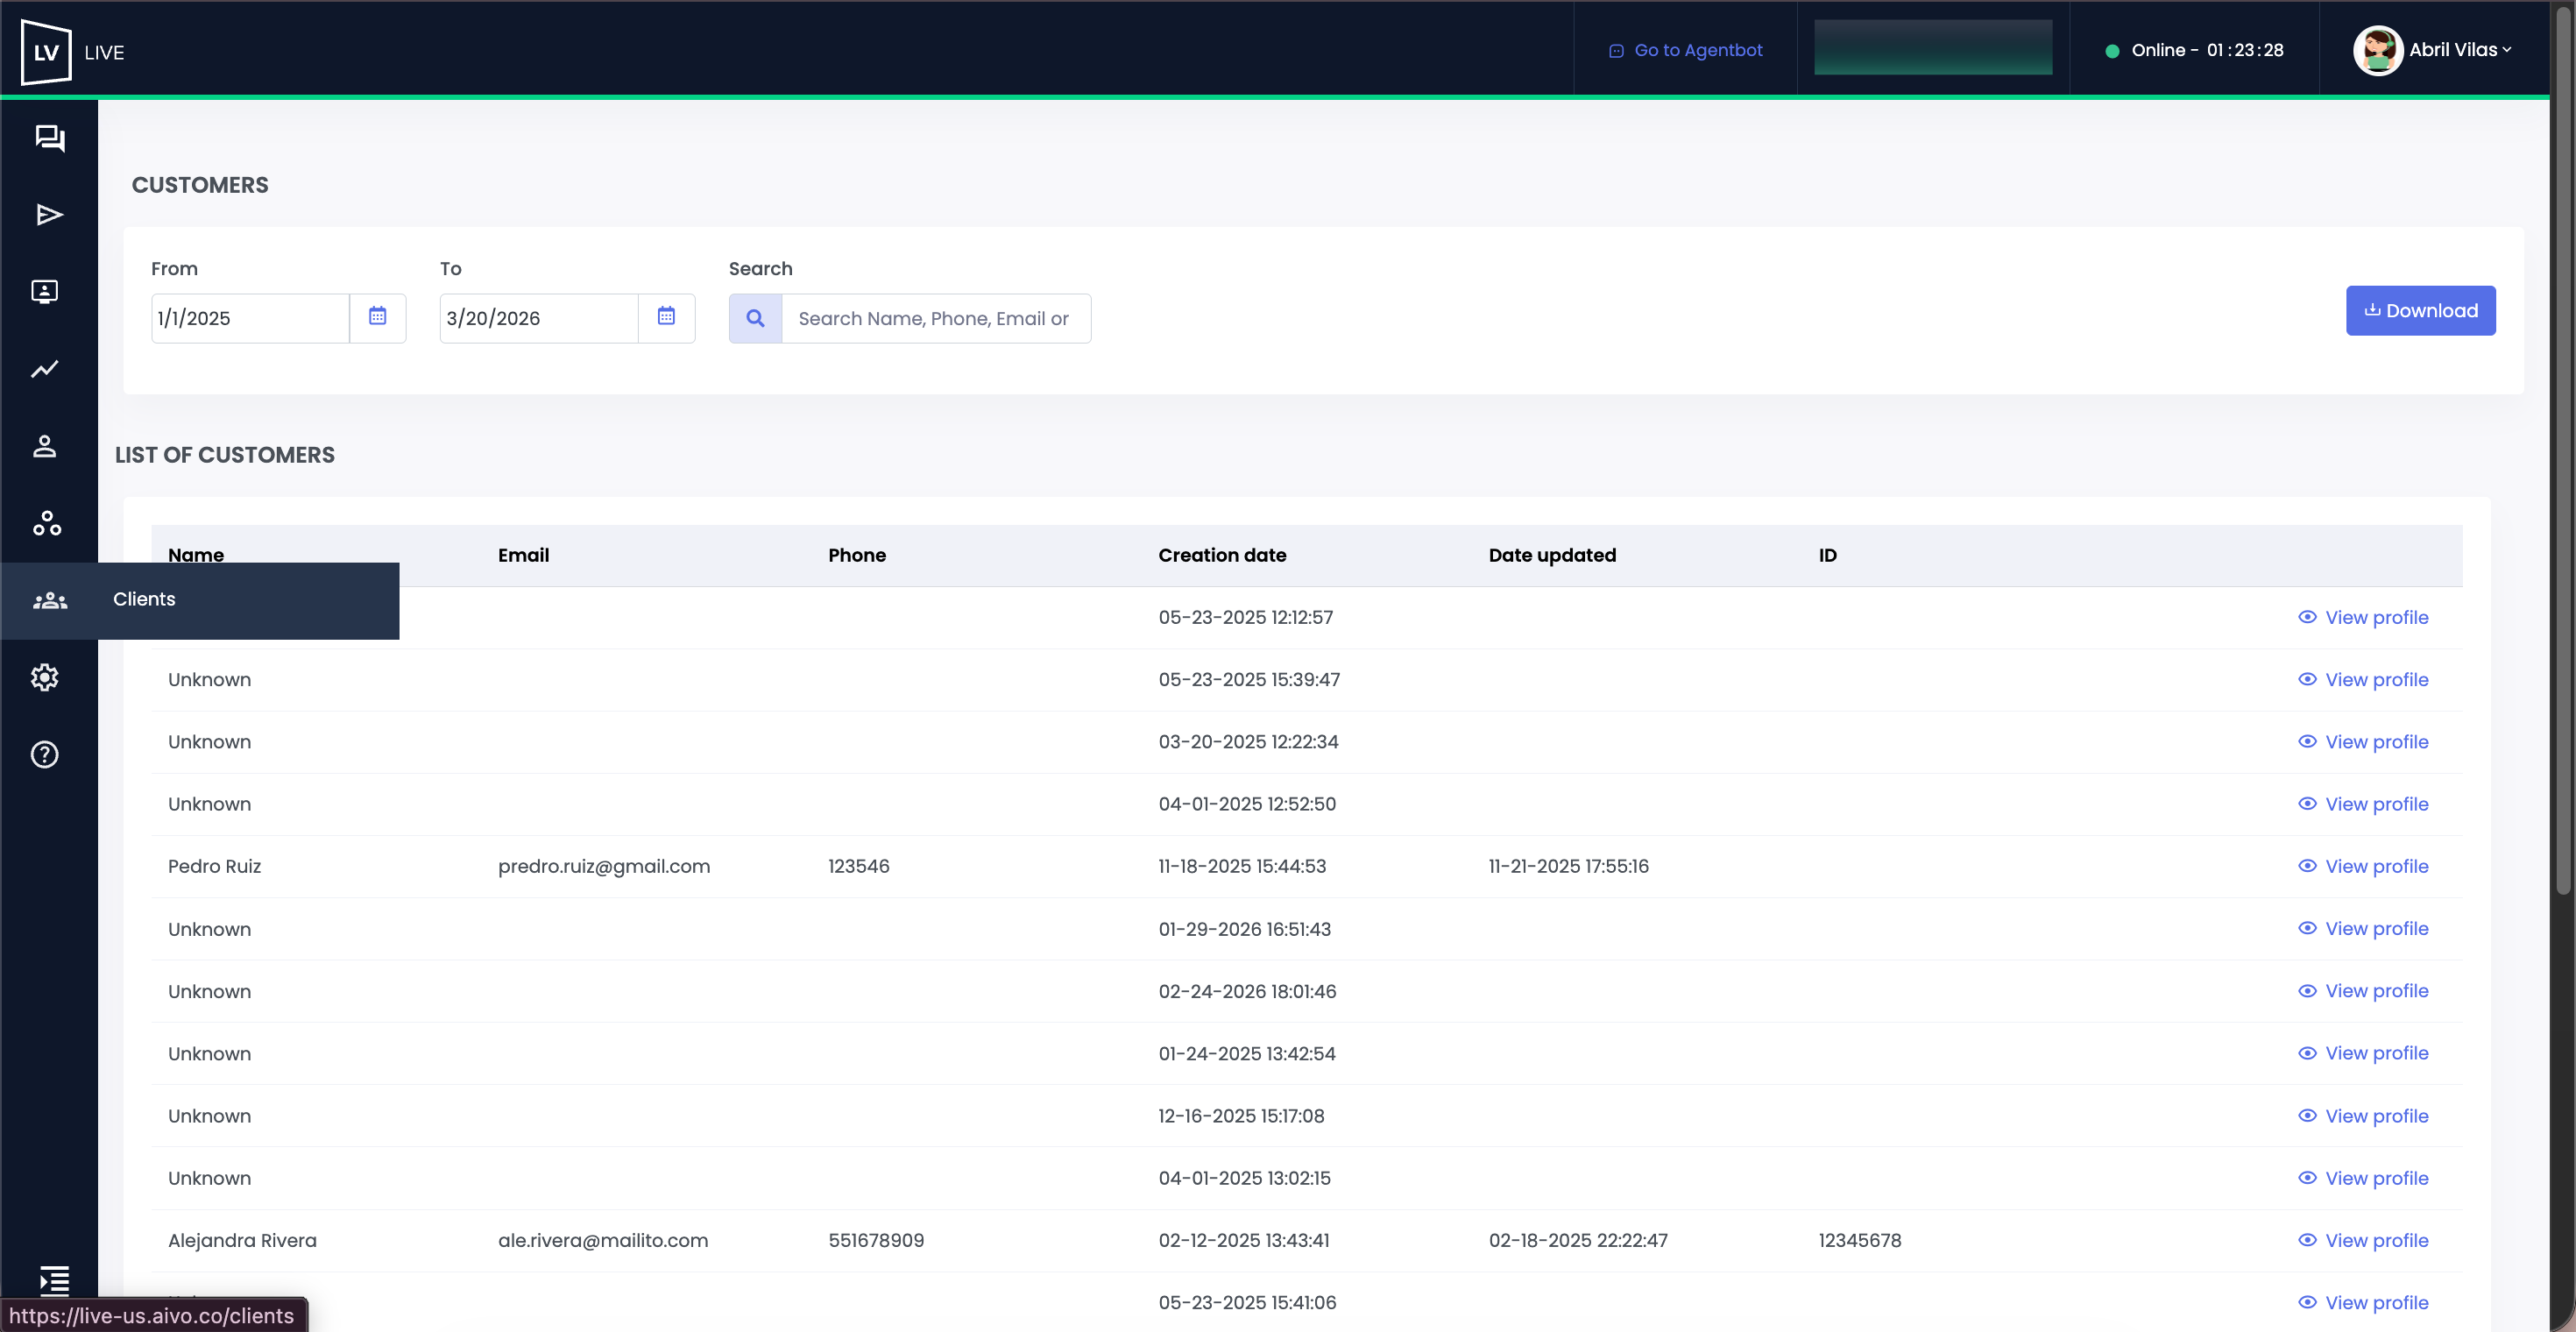Open the conversations chat icon in sidebar

tap(49, 138)
